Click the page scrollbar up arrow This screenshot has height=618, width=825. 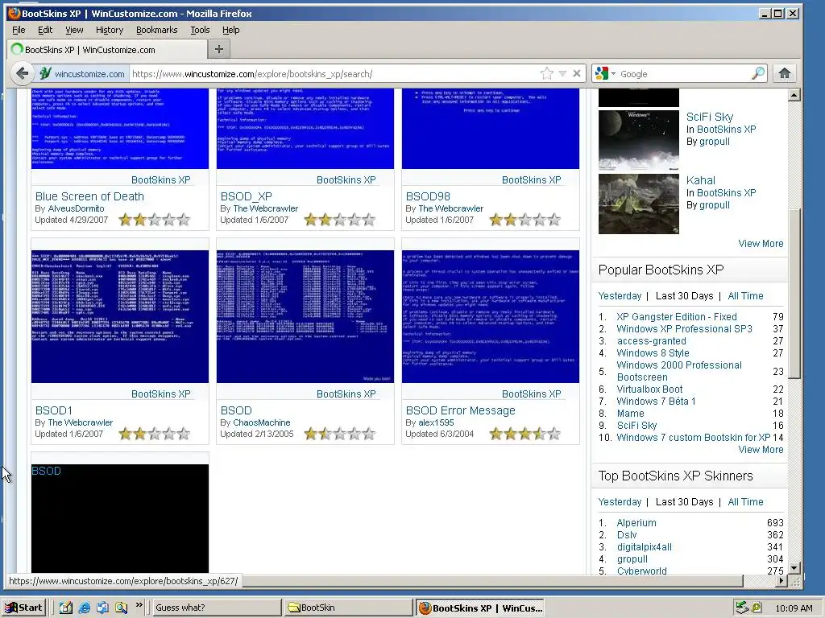[794, 95]
